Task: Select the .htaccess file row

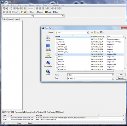Action: [x=61, y=42]
